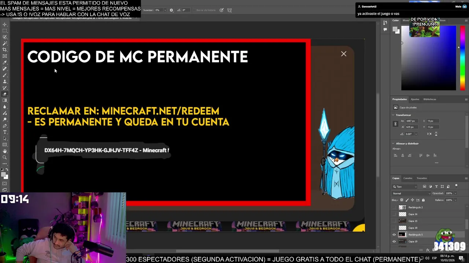Select the Rectangle shape tool

(x=5, y=145)
